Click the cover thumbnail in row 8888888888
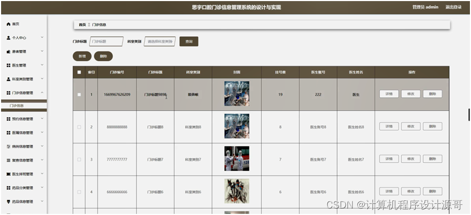471x215 pixels. point(237,126)
